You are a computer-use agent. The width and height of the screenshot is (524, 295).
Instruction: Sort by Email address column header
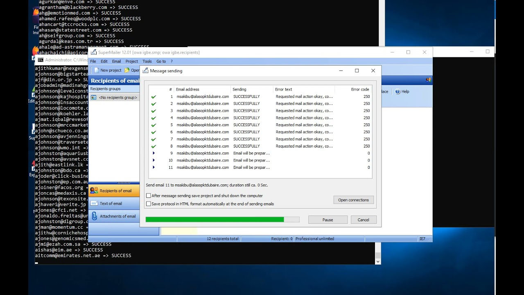[202, 89]
